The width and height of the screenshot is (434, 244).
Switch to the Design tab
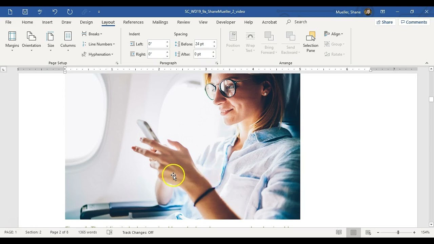(x=86, y=22)
